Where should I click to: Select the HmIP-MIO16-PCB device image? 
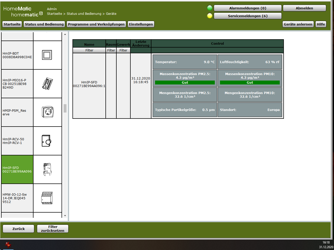48,84
